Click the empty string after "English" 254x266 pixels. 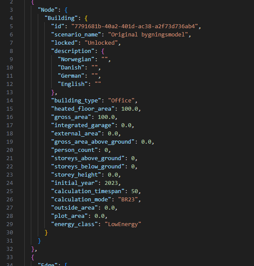point(98,84)
